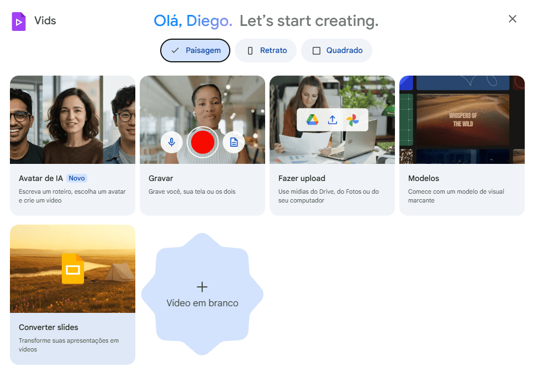Click the yellow Slides icon on Converter card
The height and width of the screenshot is (373, 538).
point(73,268)
